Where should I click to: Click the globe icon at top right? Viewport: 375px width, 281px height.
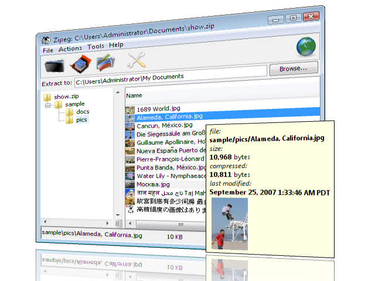pos(306,46)
